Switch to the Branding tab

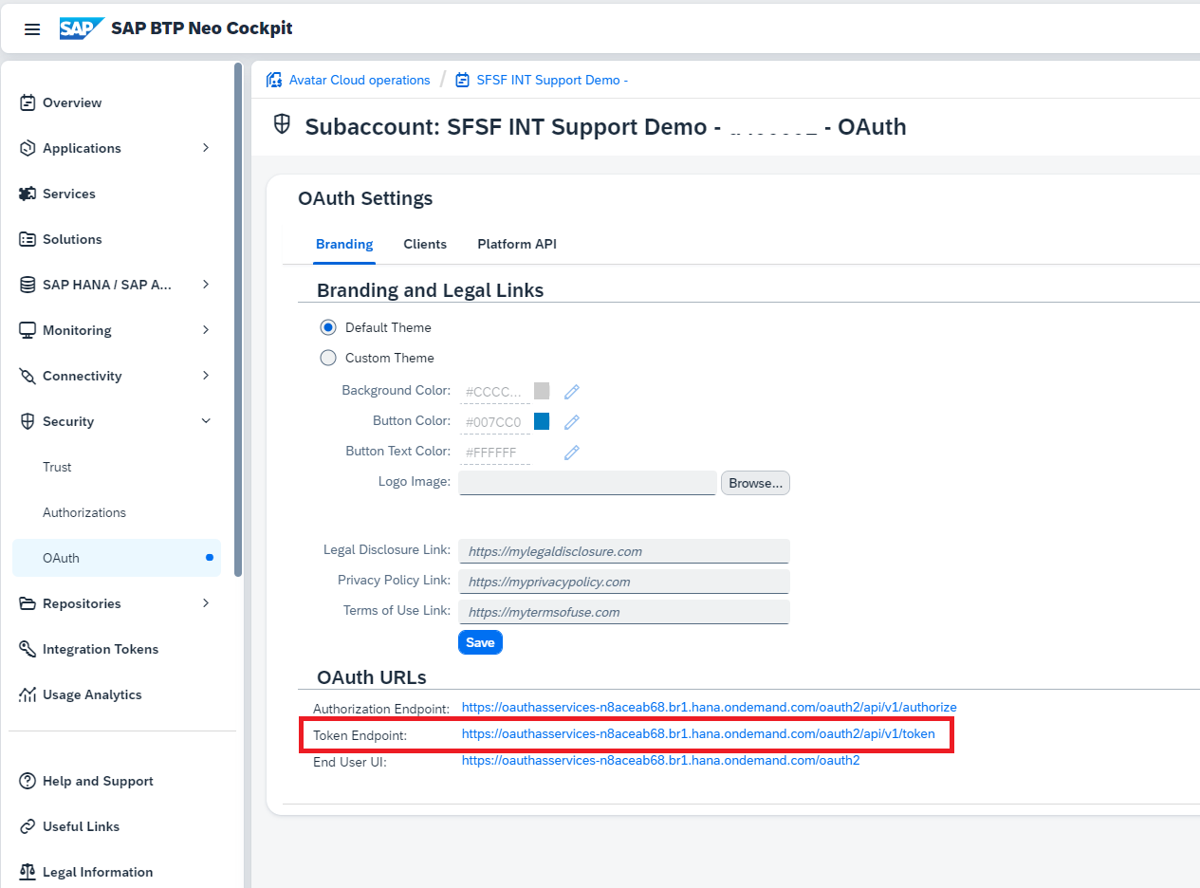344,244
